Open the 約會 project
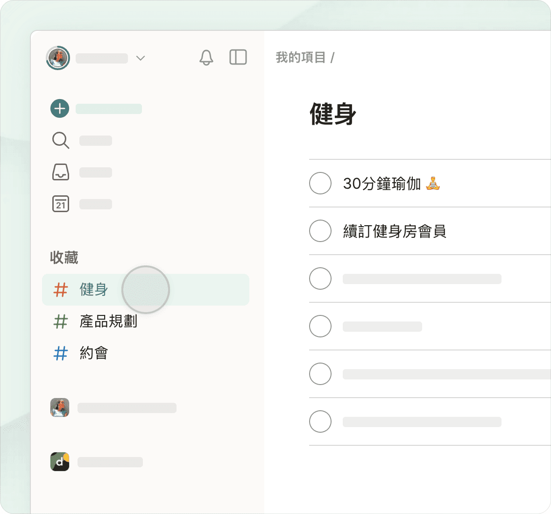 click(x=94, y=353)
